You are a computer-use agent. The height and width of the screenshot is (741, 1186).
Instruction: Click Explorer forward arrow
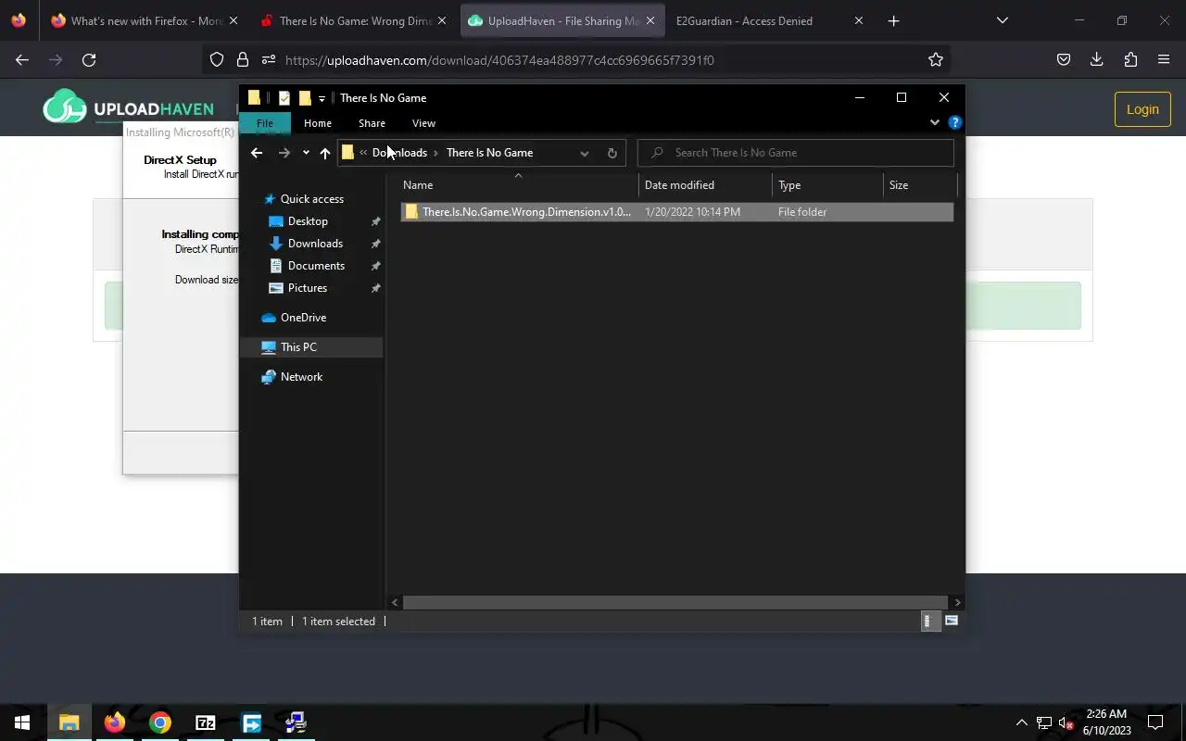[284, 153]
